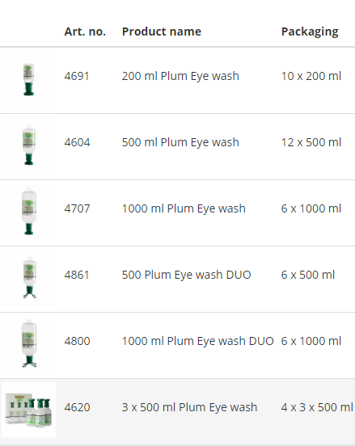The width and height of the screenshot is (355, 446).
Task: Open article number 4620
Action: (x=77, y=407)
